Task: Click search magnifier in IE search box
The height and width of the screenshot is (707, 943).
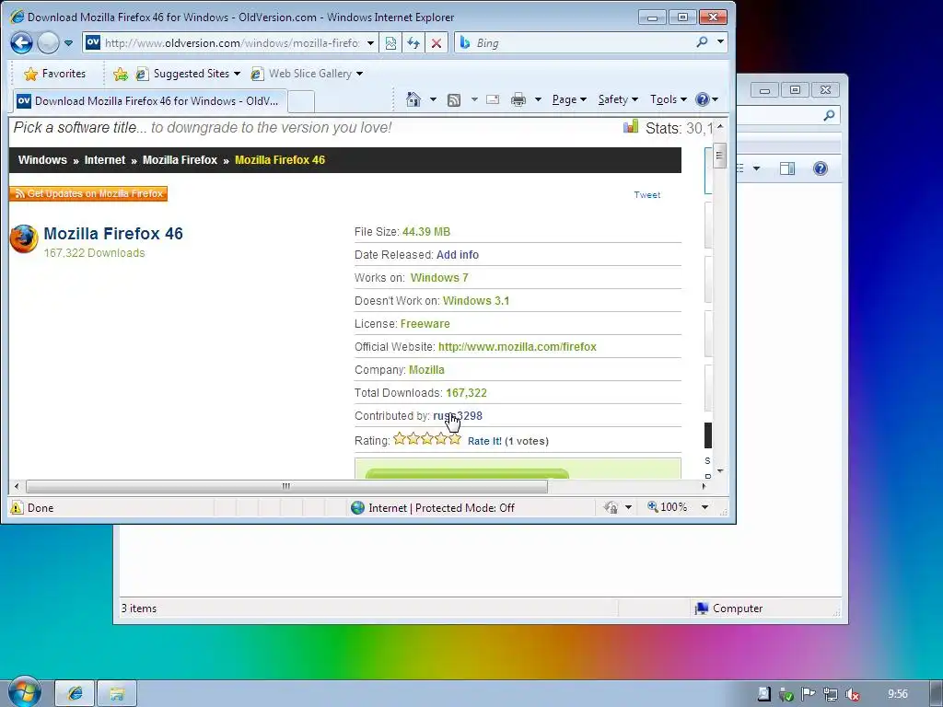Action: coord(702,42)
